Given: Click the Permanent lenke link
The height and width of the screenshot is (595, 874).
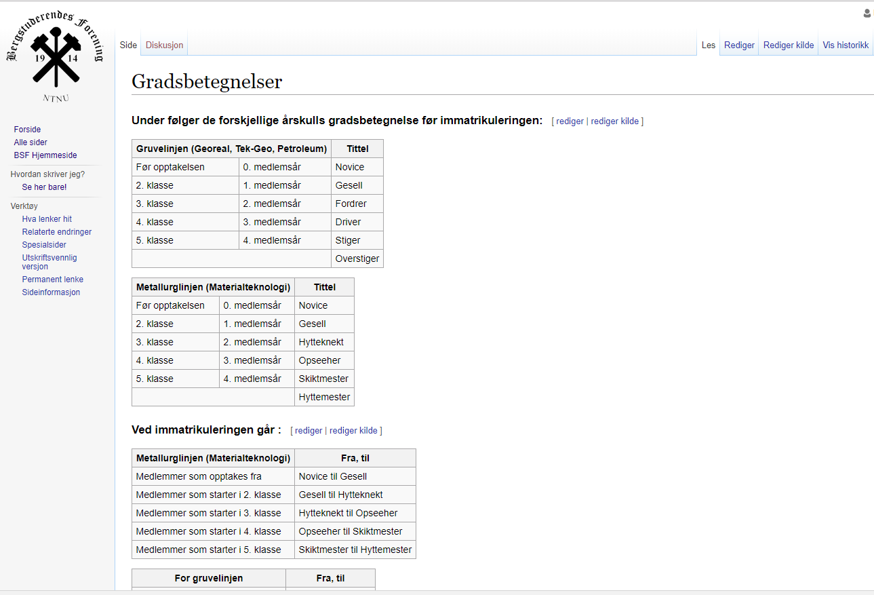Looking at the screenshot, I should [52, 280].
